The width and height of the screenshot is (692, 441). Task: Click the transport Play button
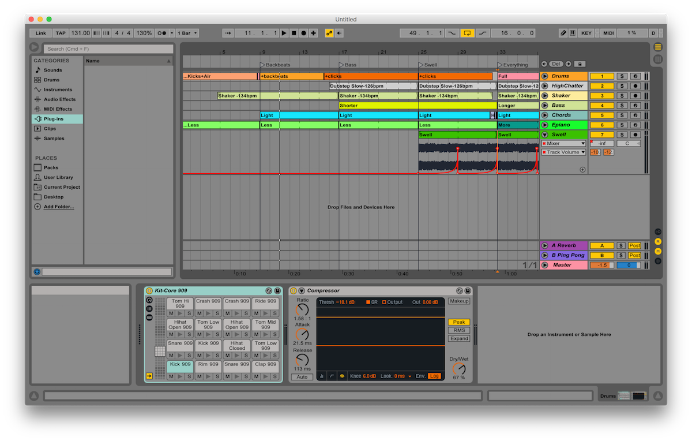point(284,33)
